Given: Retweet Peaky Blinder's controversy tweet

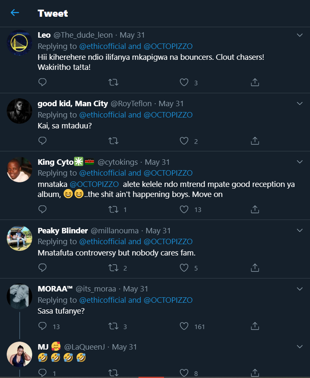Looking at the screenshot, I should 113,268.
